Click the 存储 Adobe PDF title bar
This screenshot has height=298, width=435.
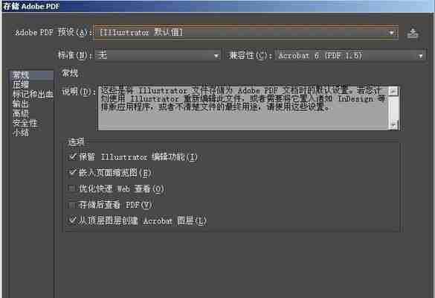[x=217, y=6]
